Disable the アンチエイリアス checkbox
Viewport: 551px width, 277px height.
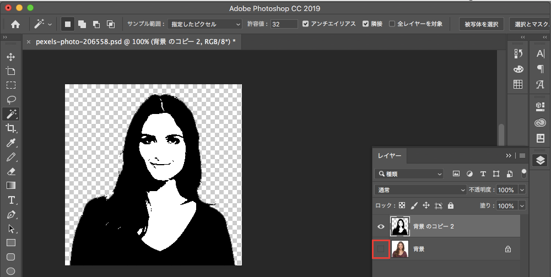coord(306,24)
